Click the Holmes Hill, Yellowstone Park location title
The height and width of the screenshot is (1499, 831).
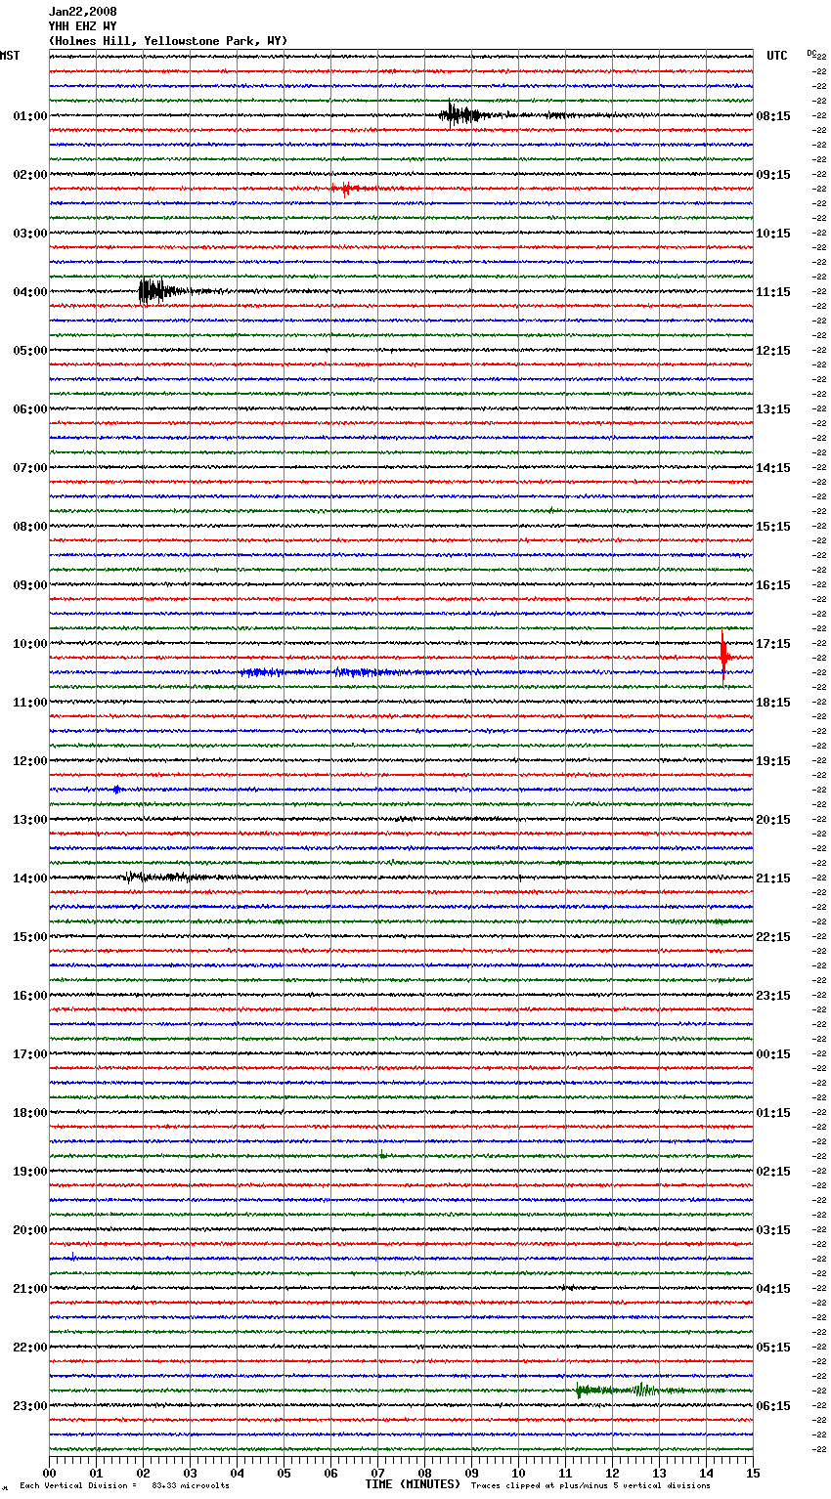[x=168, y=41]
